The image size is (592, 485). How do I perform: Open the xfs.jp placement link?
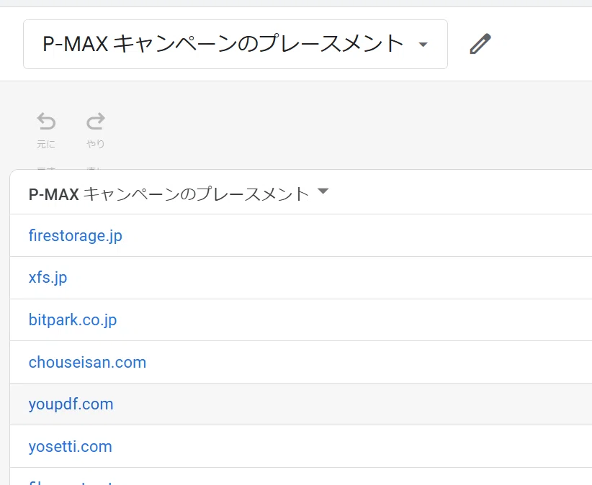48,278
